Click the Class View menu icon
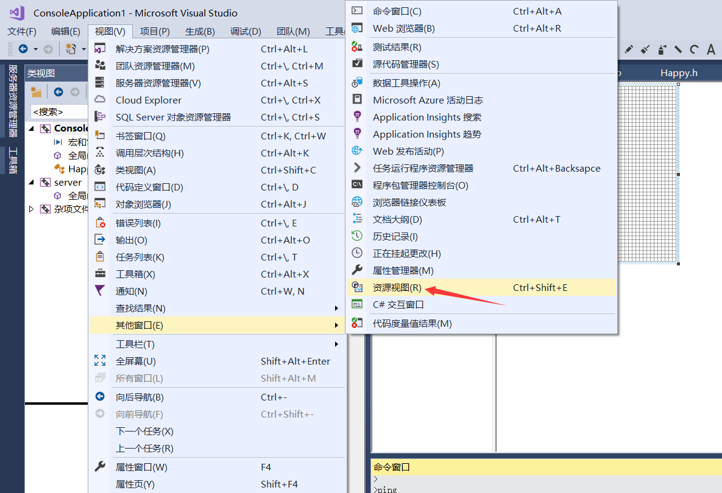 point(100,170)
